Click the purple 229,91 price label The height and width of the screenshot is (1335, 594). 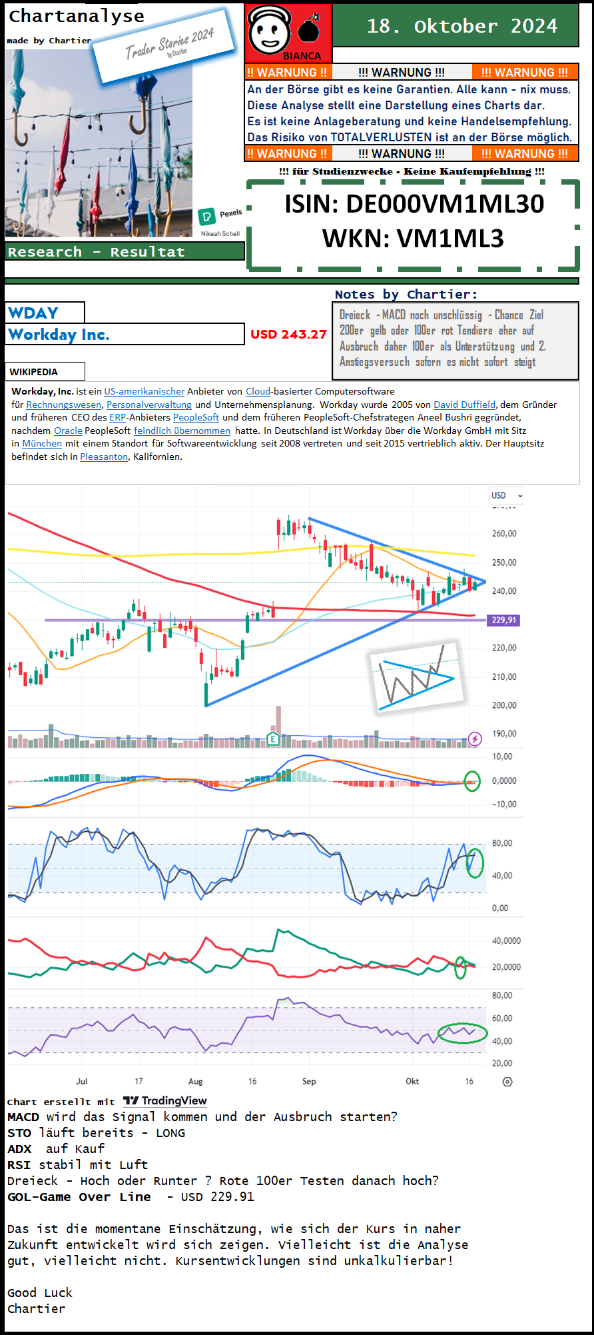(x=503, y=620)
